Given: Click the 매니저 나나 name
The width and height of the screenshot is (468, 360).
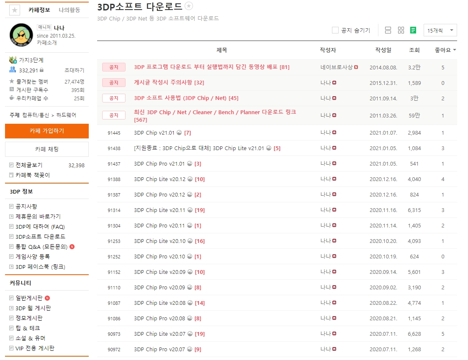Looking at the screenshot, I should click(x=59, y=28).
